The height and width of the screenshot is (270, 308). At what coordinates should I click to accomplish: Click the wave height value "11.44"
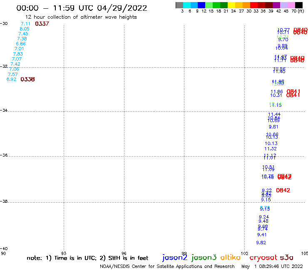(274, 114)
